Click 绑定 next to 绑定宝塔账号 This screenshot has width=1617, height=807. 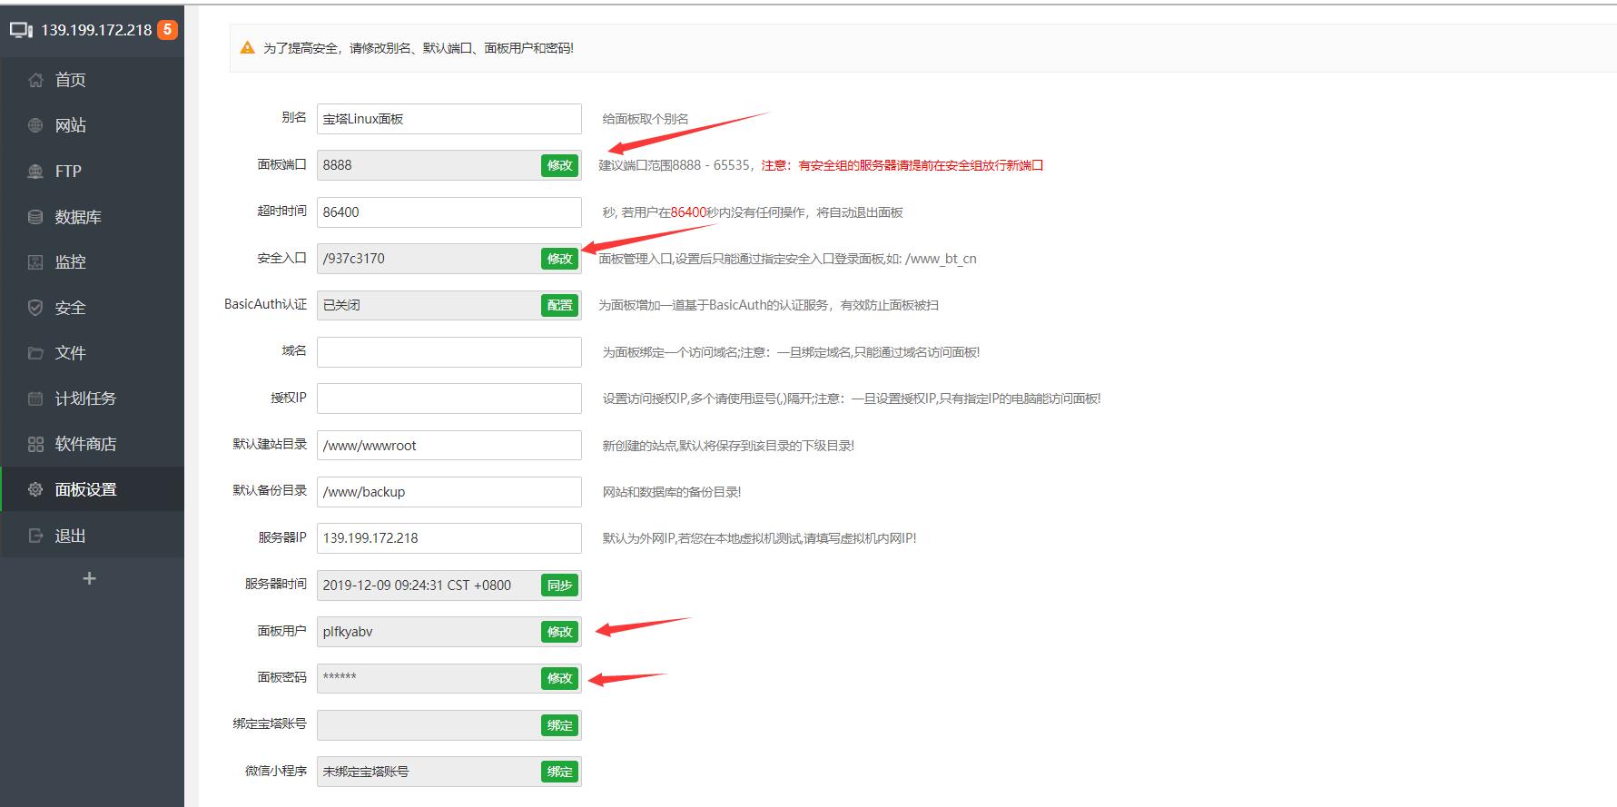click(559, 725)
